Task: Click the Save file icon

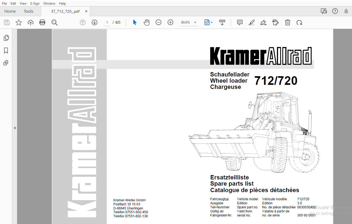Action: pyautogui.click(x=7, y=22)
